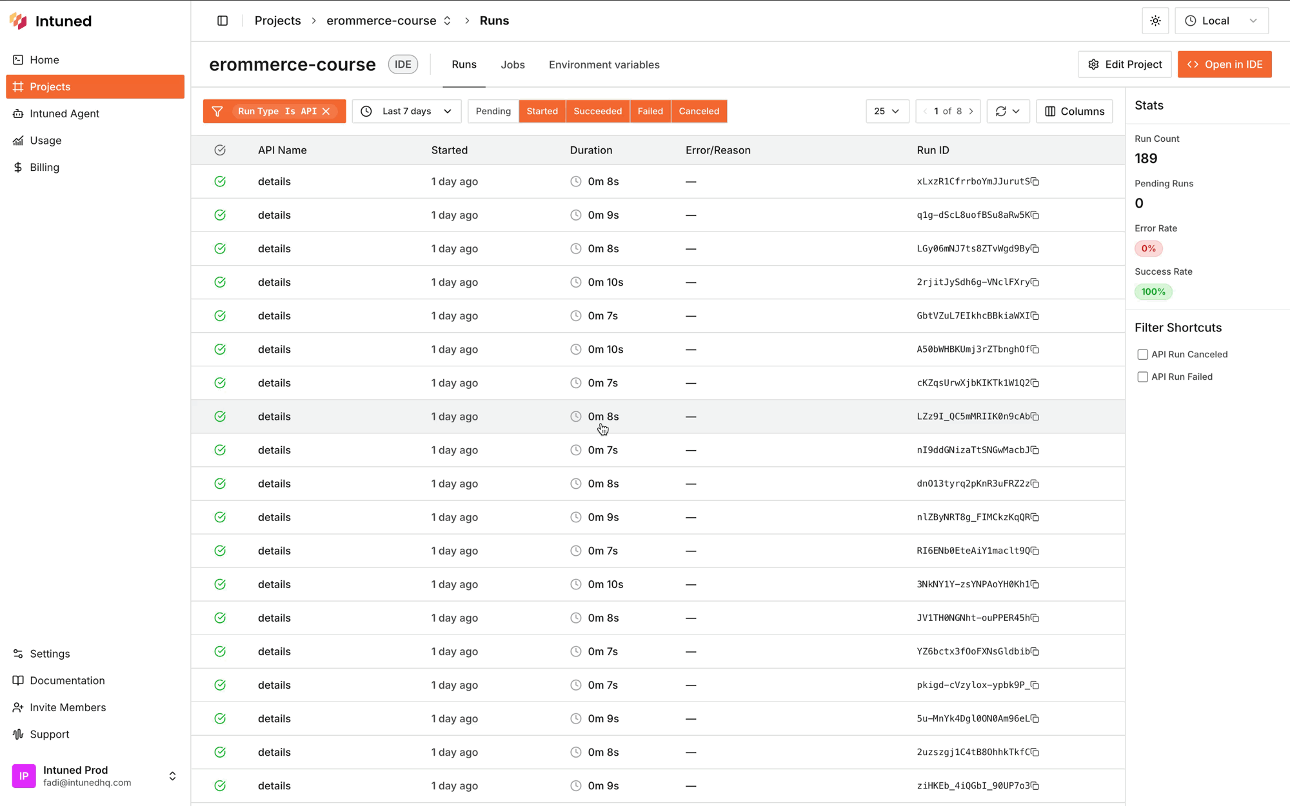Select the Usage section in sidebar

(x=45, y=140)
